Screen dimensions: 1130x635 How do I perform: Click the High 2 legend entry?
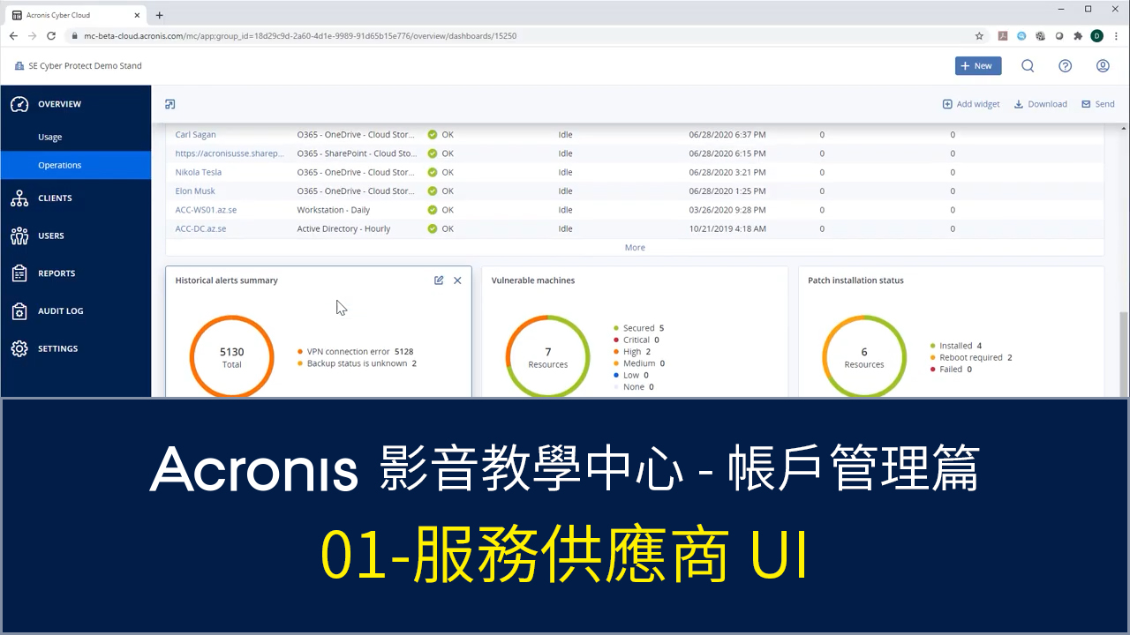[632, 352]
